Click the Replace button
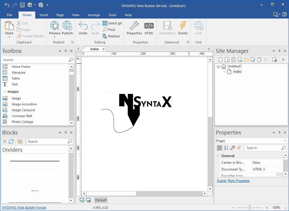This screenshot has height=211, width=289. click(x=111, y=36)
